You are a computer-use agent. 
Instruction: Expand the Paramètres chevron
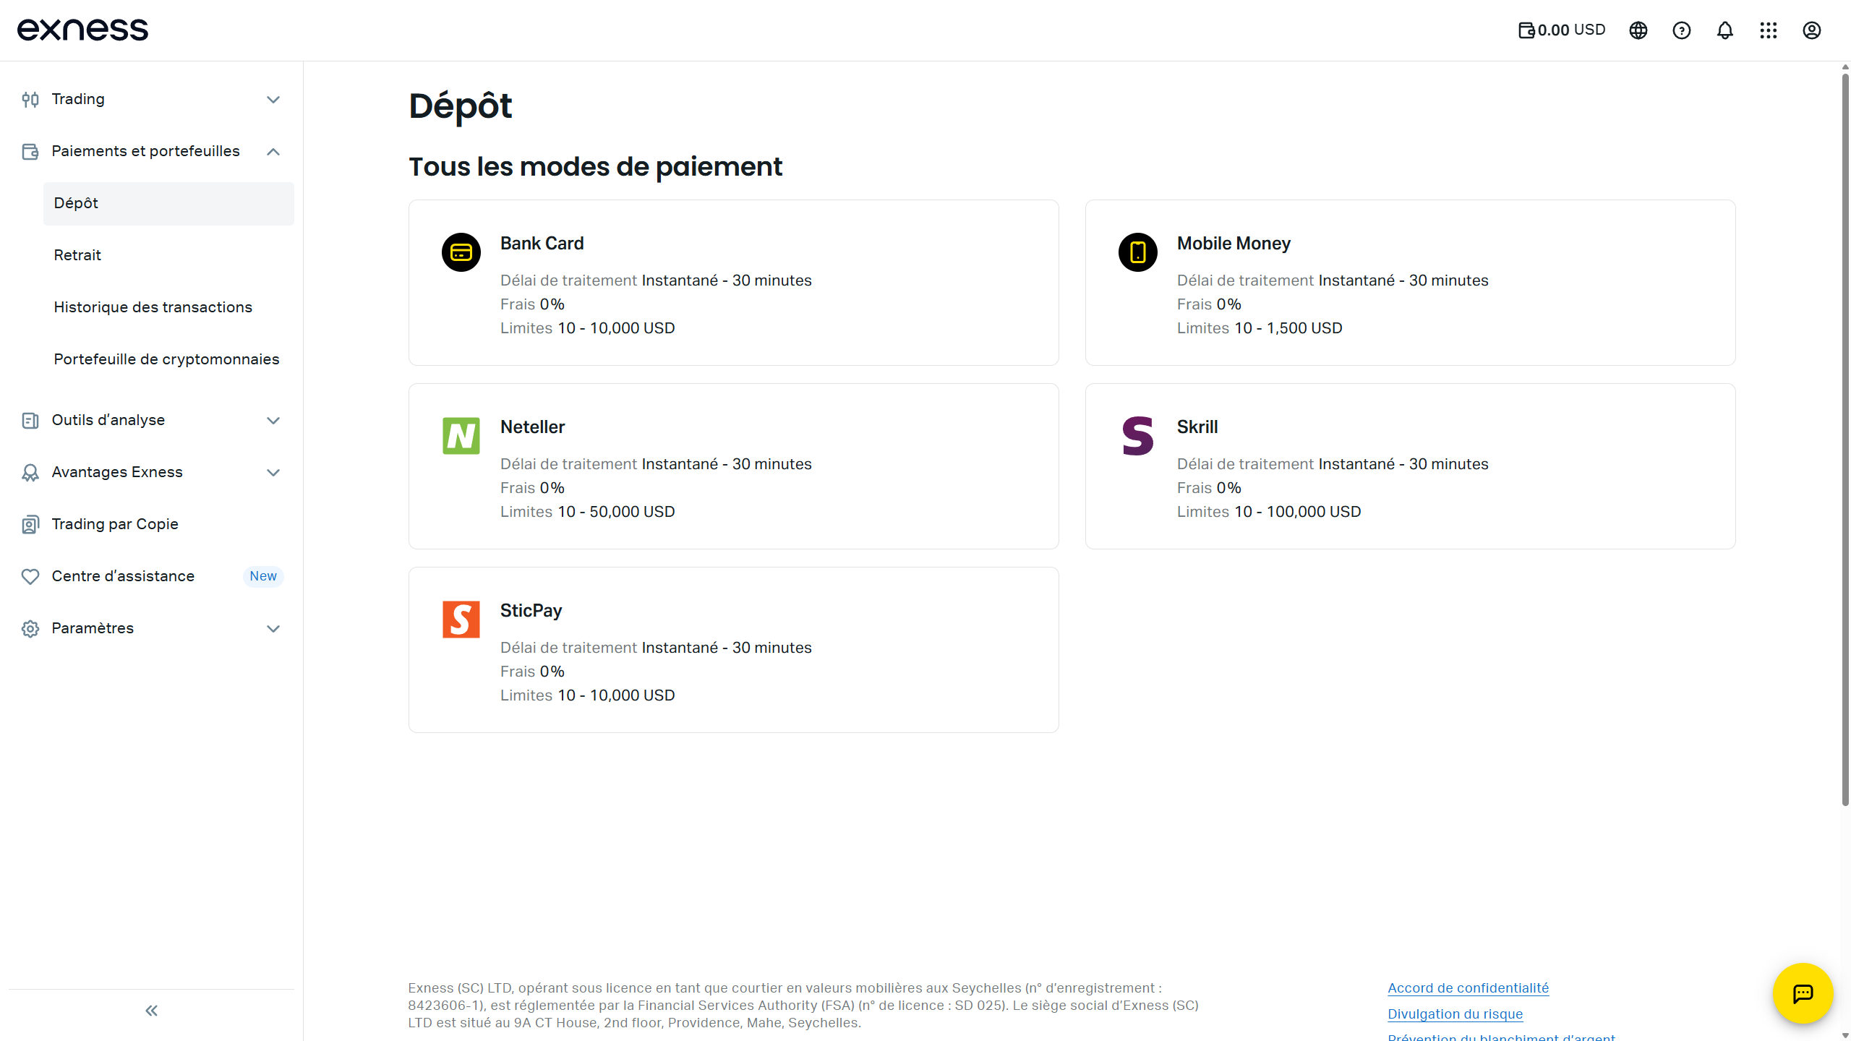click(273, 628)
